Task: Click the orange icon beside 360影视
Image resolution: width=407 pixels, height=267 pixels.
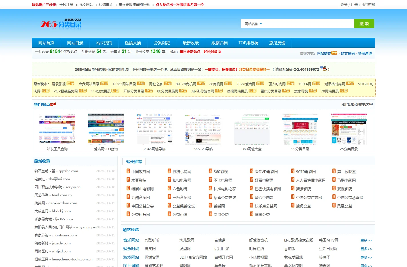Action: (210, 171)
